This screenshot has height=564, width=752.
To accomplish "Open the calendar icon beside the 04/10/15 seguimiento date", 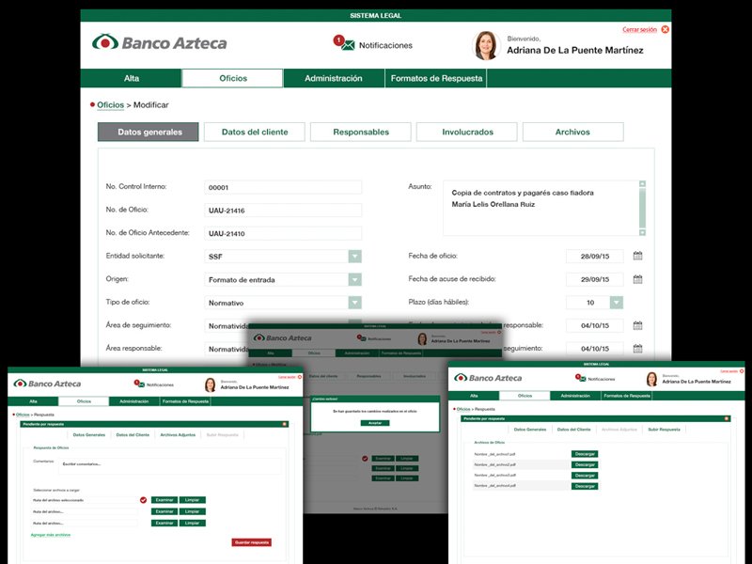I will pyautogui.click(x=637, y=348).
